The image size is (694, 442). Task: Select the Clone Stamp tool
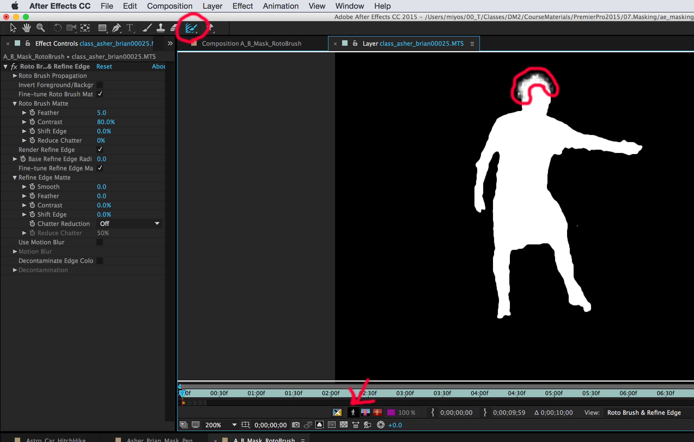[x=160, y=28]
